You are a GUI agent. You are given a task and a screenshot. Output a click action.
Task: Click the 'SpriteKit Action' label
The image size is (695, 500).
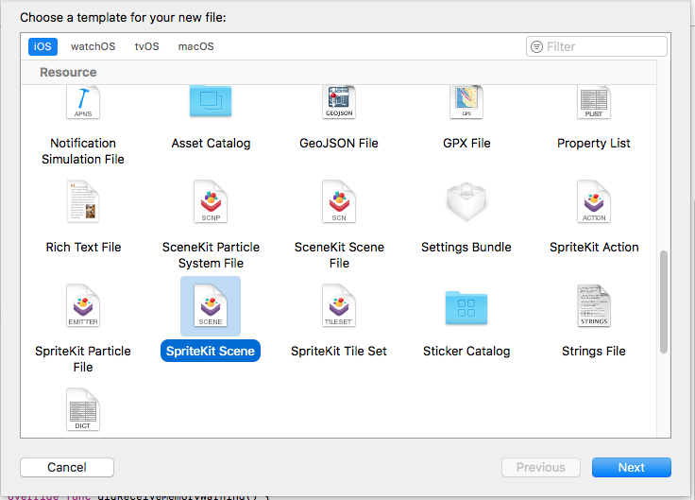click(x=594, y=247)
